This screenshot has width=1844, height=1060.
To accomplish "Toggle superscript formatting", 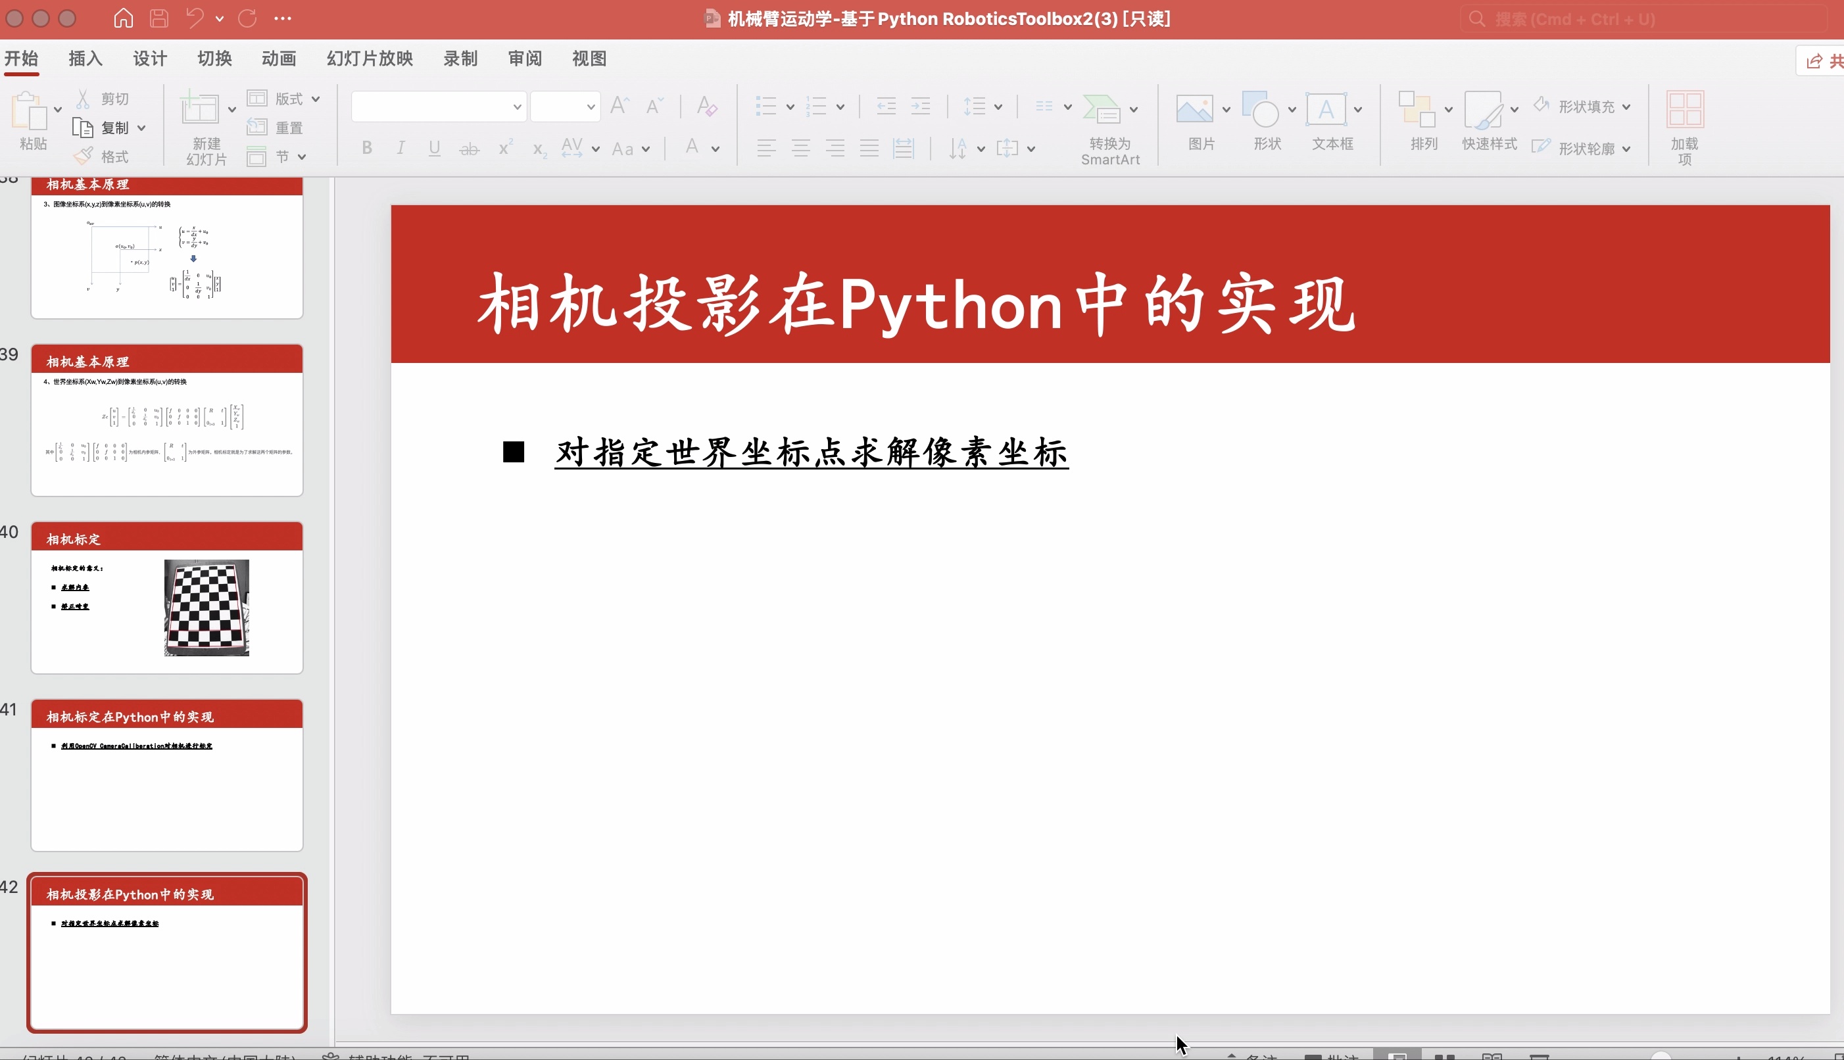I will click(x=504, y=148).
